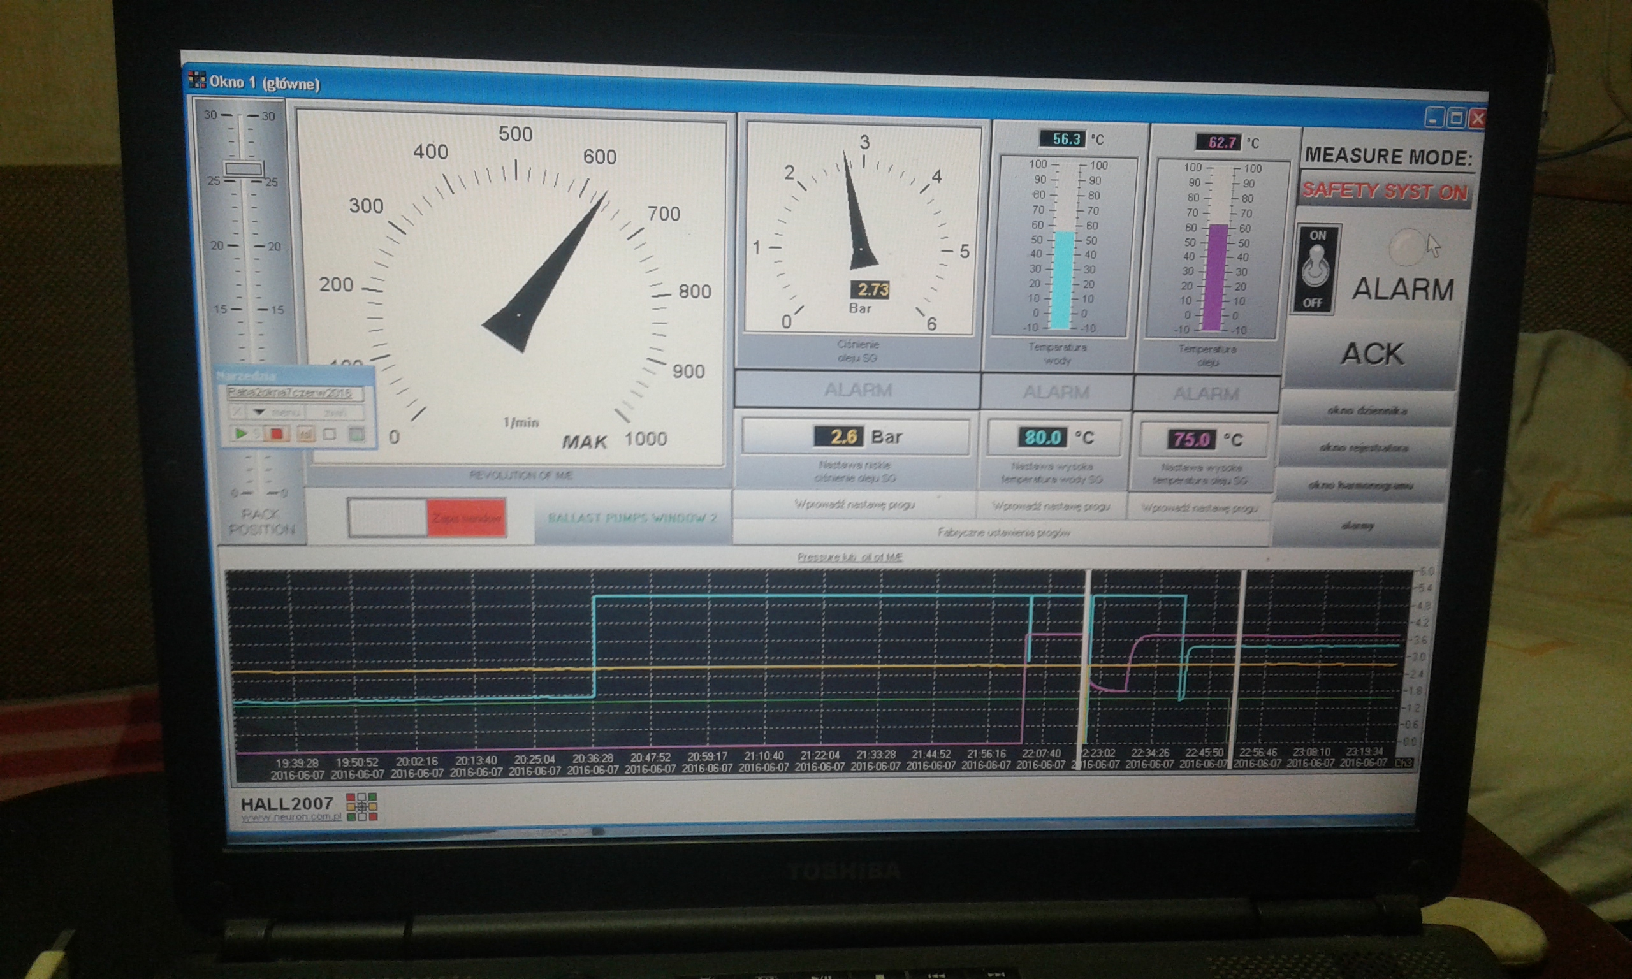Click the ALARM panel under water temperature
The height and width of the screenshot is (979, 1632).
click(1056, 393)
